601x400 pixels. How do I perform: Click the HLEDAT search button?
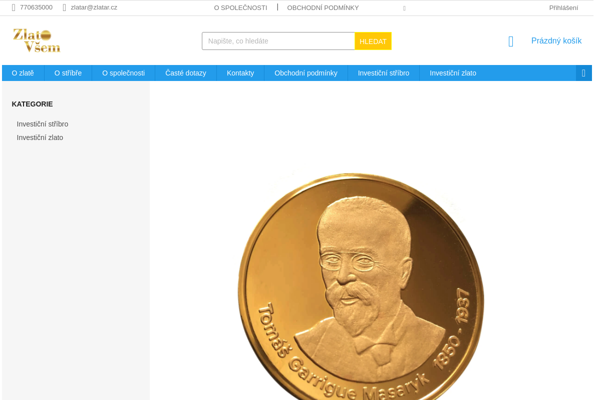[373, 41]
